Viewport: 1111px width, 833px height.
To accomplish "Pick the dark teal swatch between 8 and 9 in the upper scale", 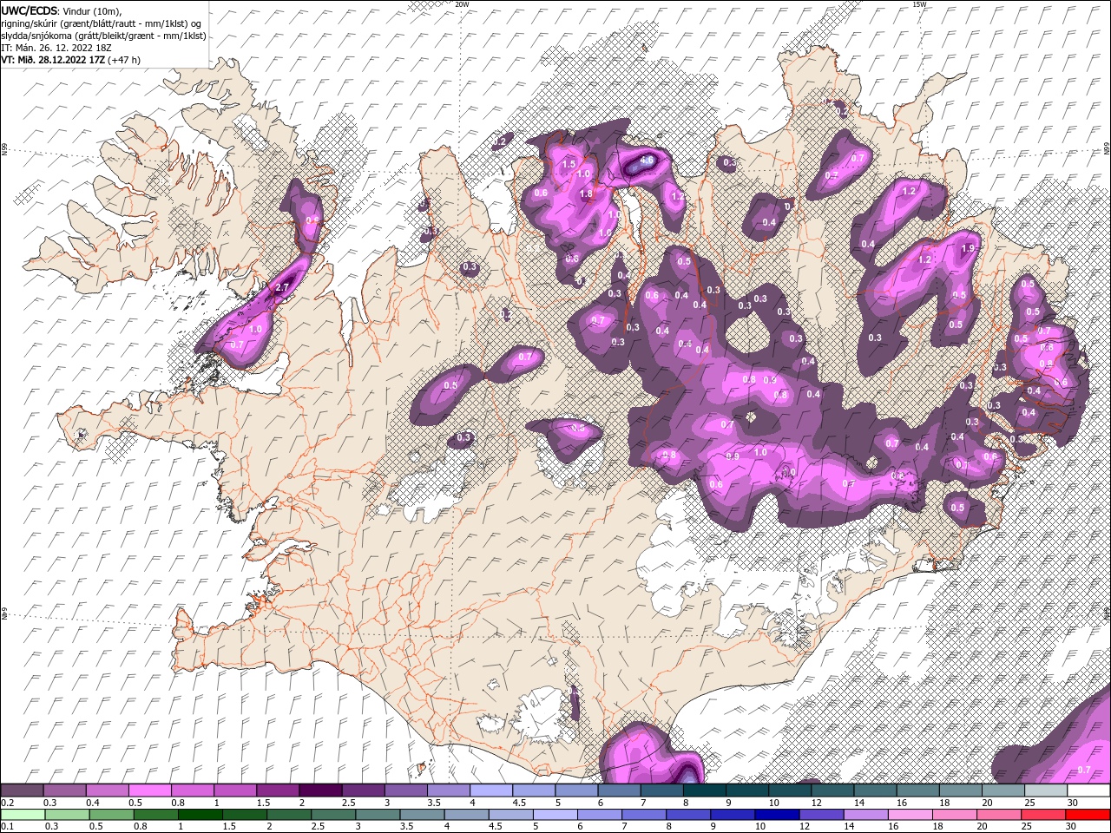I will (704, 790).
